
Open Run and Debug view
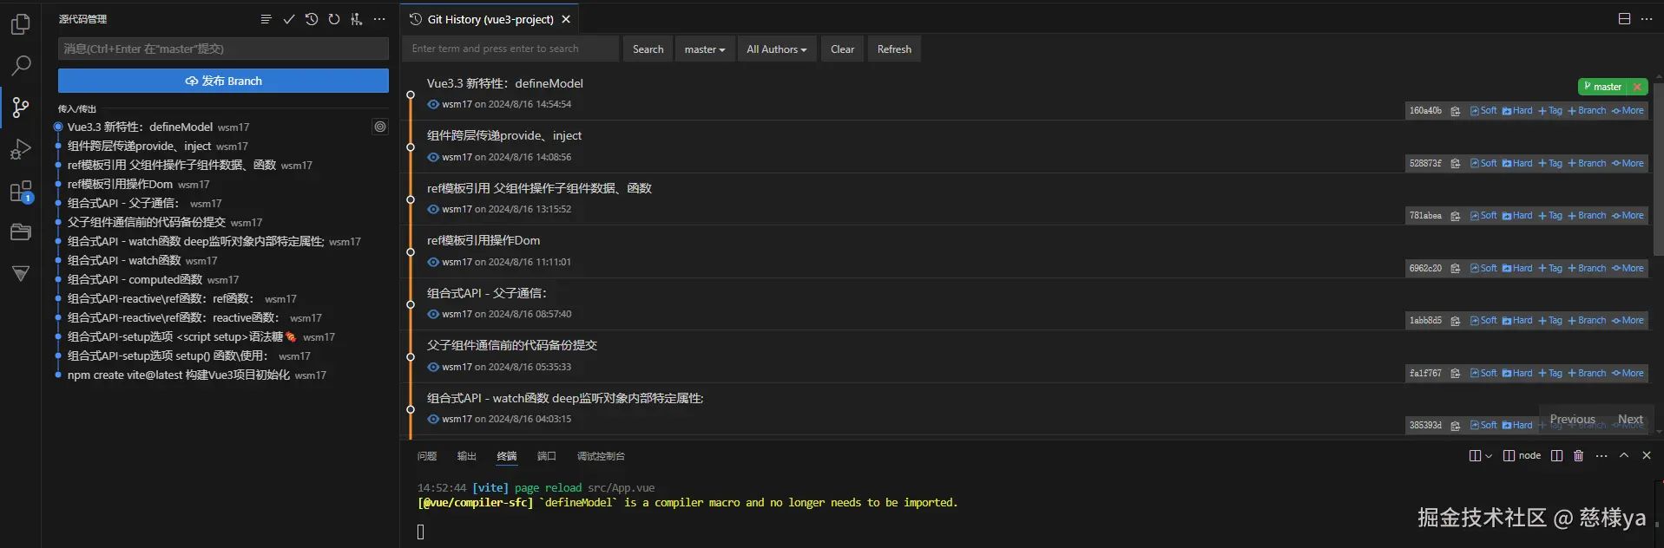[21, 149]
